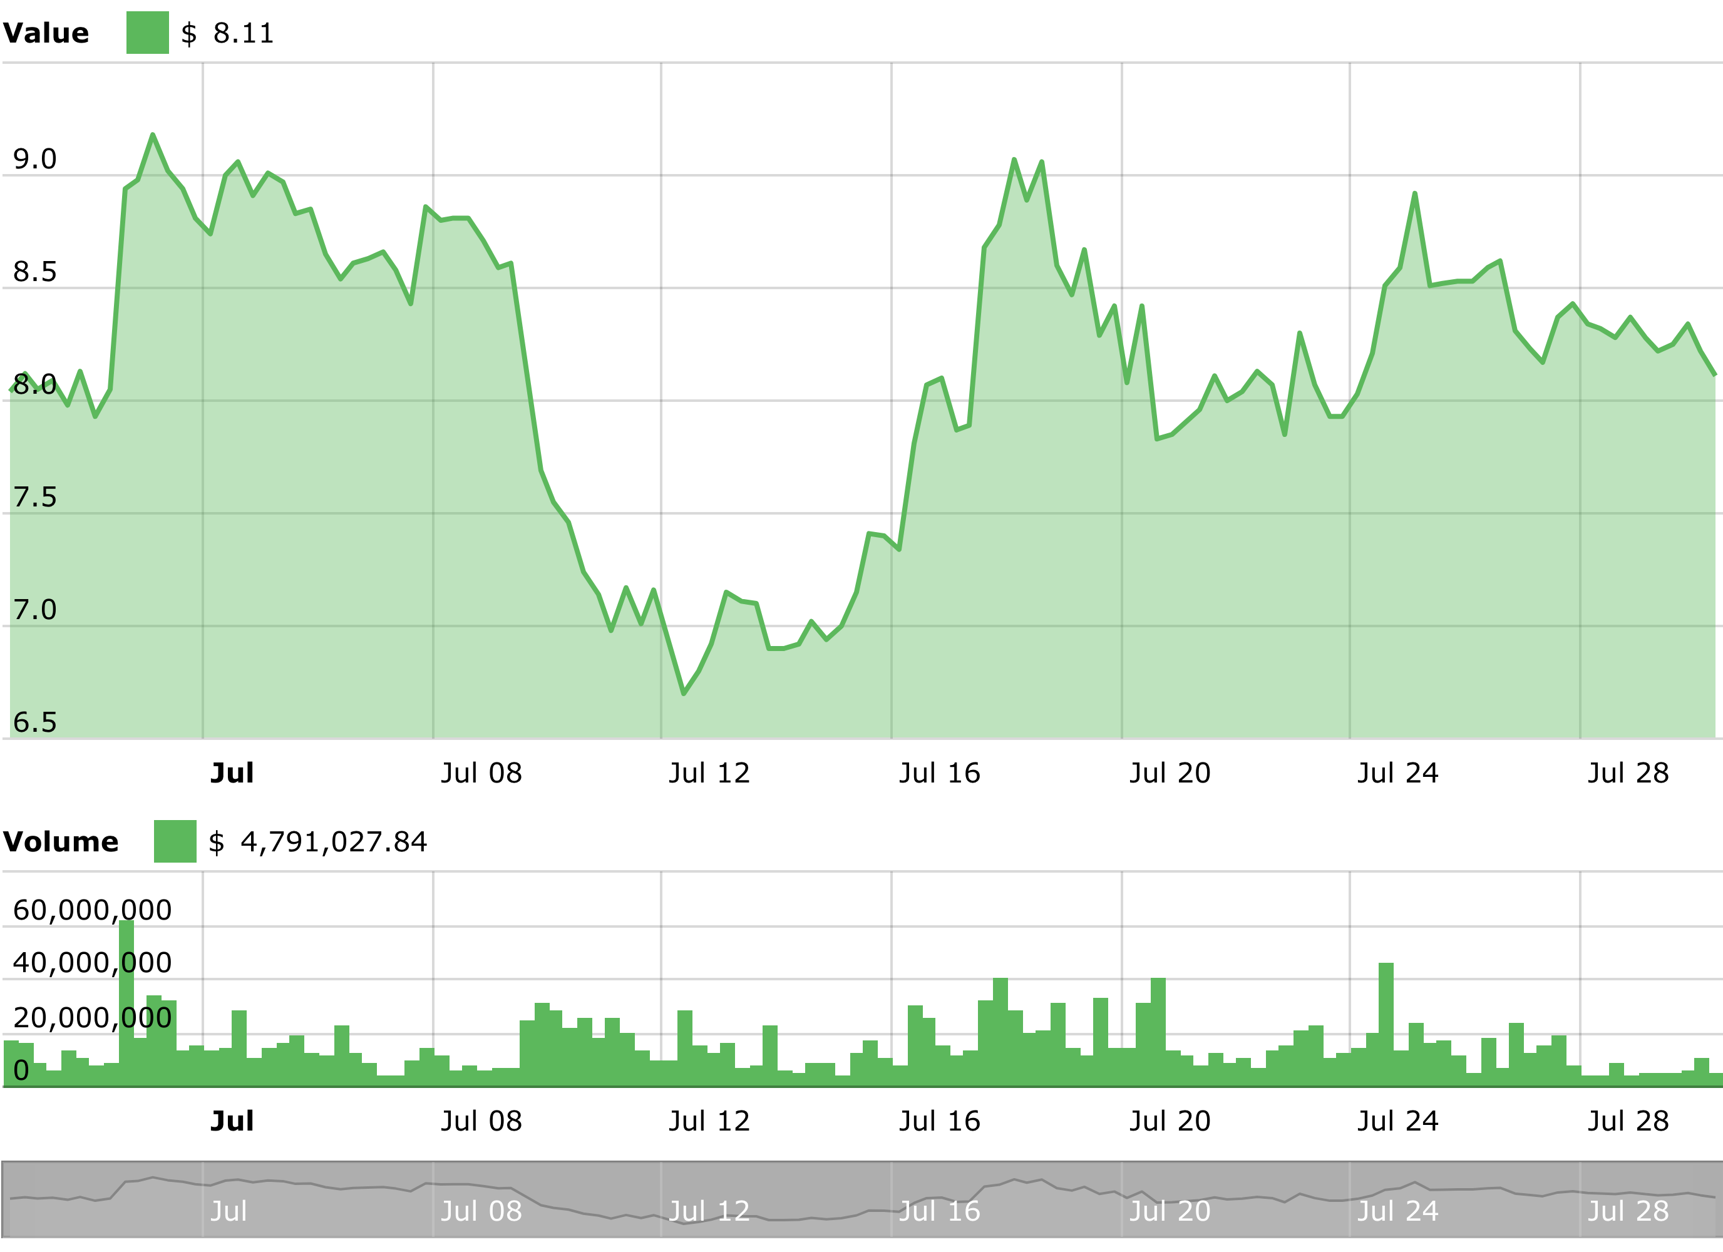The height and width of the screenshot is (1252, 1723).
Task: Click the 60,000,000 volume axis label
Action: click(x=93, y=910)
